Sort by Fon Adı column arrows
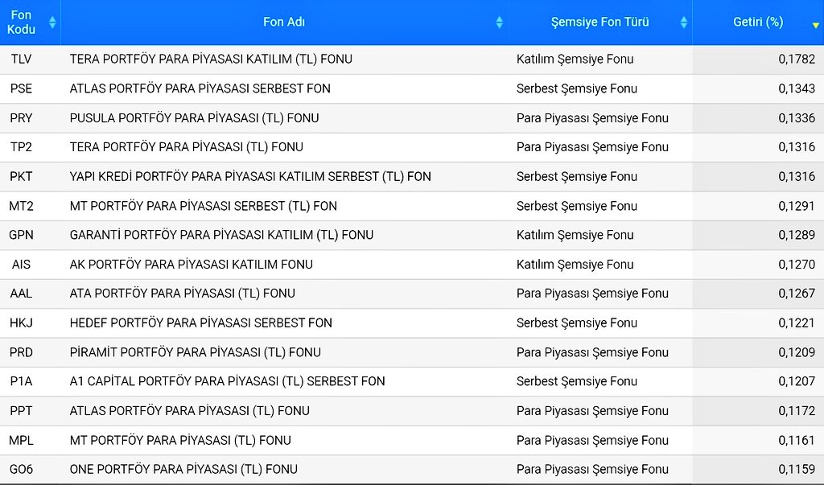 [x=499, y=22]
